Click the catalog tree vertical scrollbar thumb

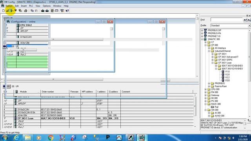click(249, 57)
